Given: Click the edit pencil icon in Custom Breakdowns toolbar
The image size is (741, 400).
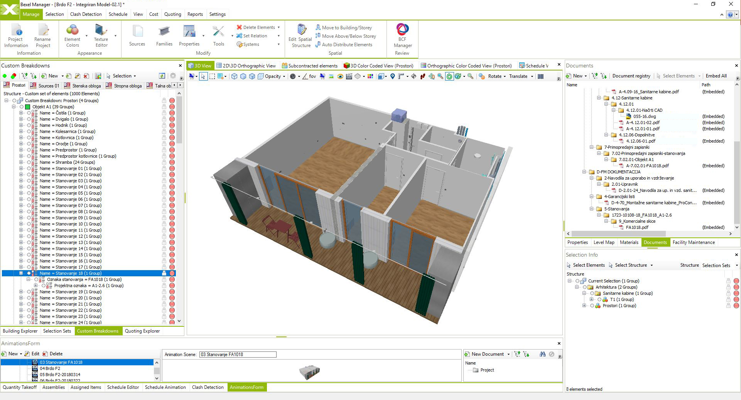Looking at the screenshot, I should pyautogui.click(x=78, y=76).
